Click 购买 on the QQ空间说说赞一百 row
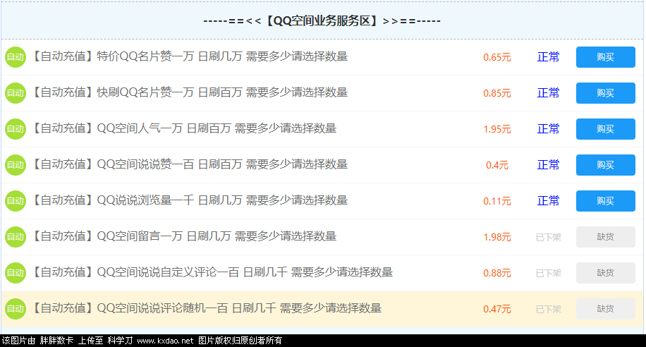This screenshot has height=347, width=646. (x=605, y=165)
